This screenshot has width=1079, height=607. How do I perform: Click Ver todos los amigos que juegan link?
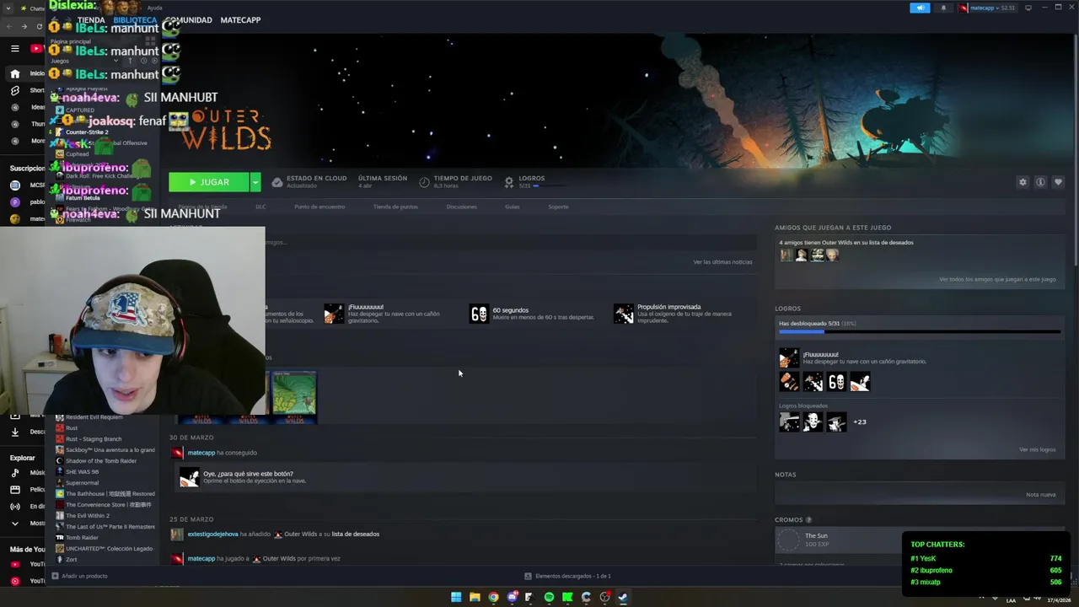point(997,279)
